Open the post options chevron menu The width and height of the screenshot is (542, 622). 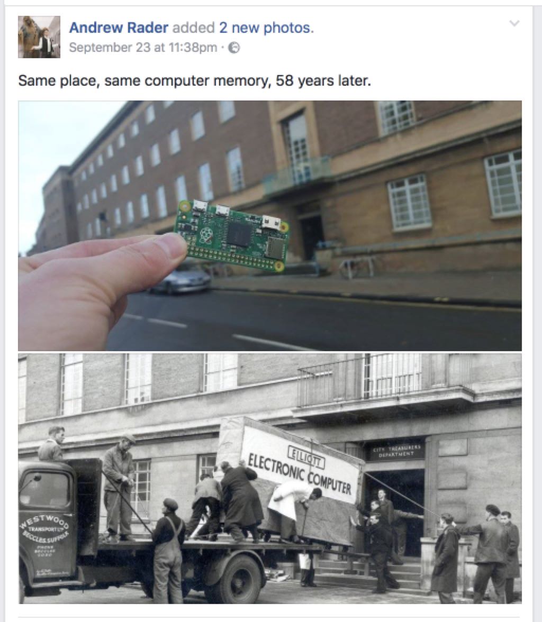tap(514, 23)
